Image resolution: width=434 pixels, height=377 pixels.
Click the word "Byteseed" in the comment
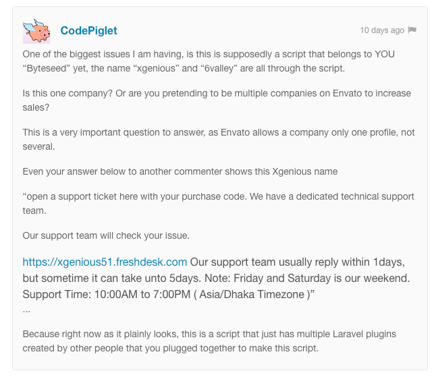pos(47,68)
